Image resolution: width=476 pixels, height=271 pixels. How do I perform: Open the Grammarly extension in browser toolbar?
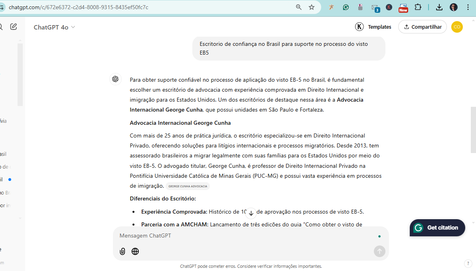(x=346, y=7)
